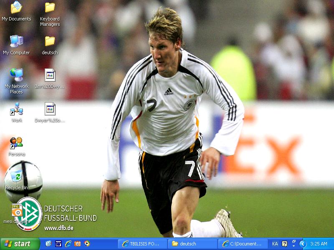Select the My Network Places icon
334x250 pixels.
16,81
